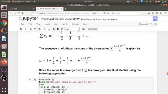Viewport: 168px width, 94px height.
Task: Save page to Pocket icon
Action: 104,13
